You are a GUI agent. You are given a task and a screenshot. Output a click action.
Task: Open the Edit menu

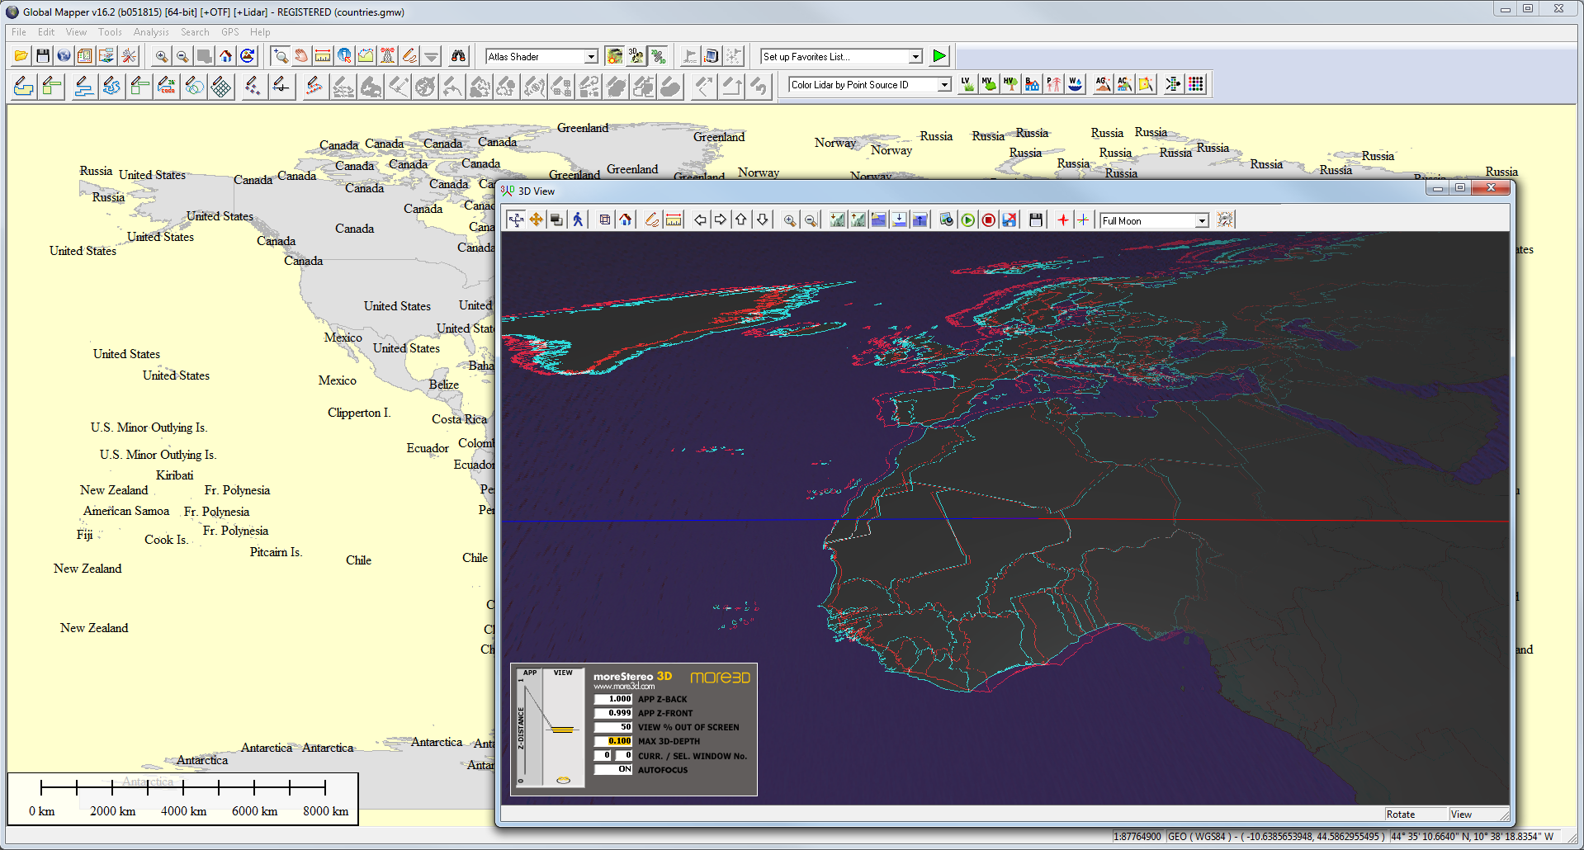(x=46, y=32)
